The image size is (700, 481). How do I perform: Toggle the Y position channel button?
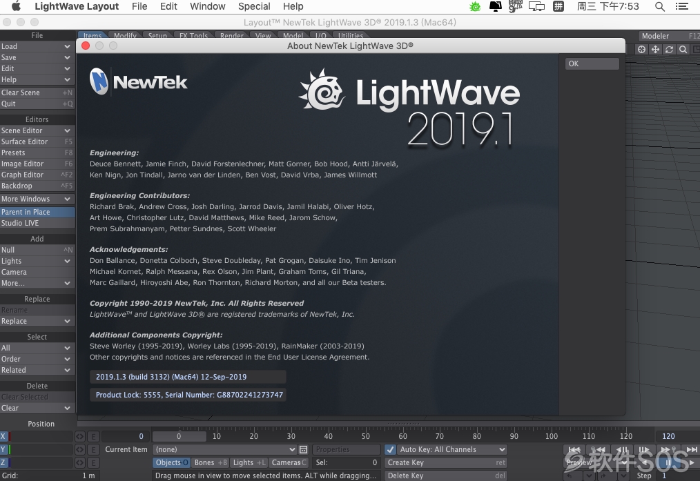5,449
